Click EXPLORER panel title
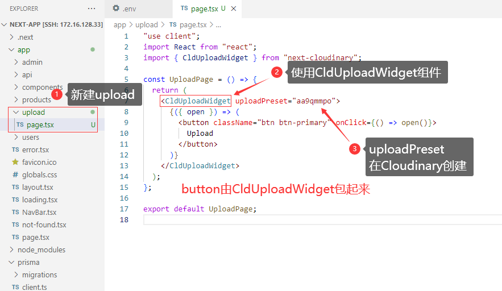This screenshot has height=291, width=502. [x=24, y=9]
